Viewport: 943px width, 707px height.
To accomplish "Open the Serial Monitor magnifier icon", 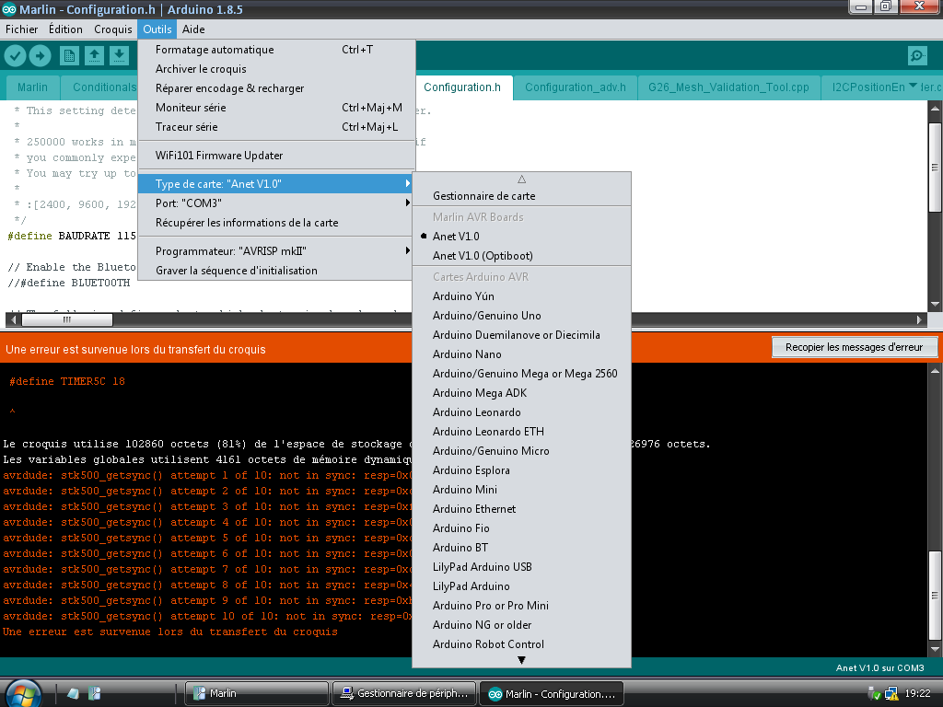I will (x=917, y=56).
